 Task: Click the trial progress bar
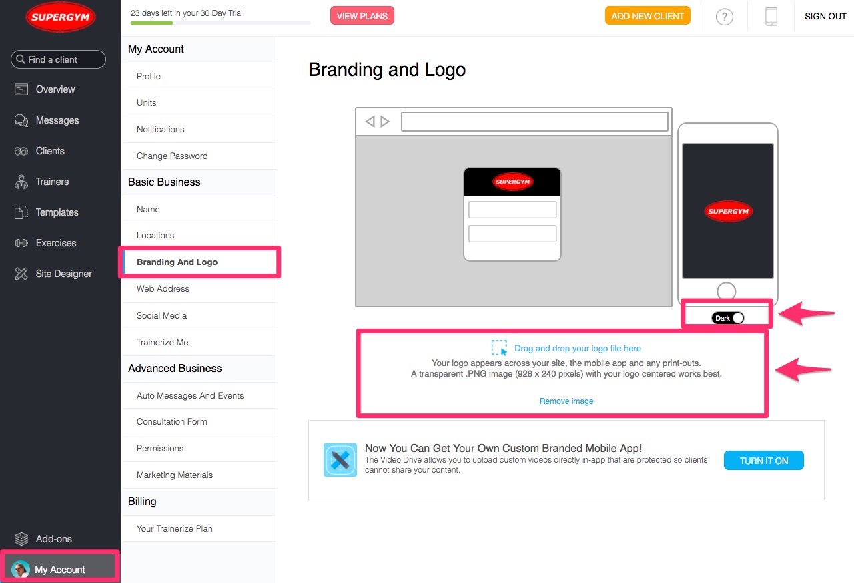(x=221, y=23)
